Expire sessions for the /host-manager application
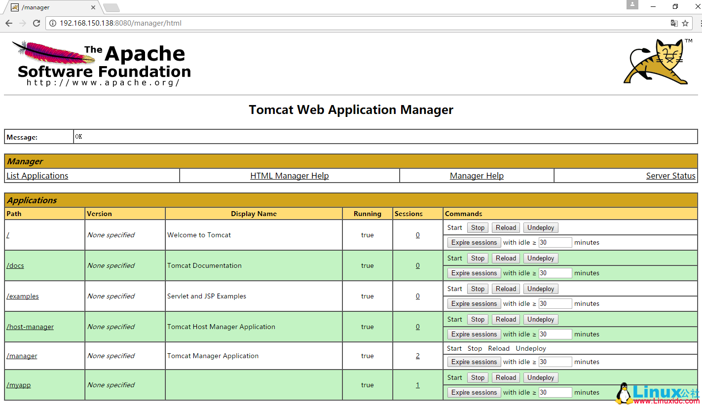 [x=474, y=334]
